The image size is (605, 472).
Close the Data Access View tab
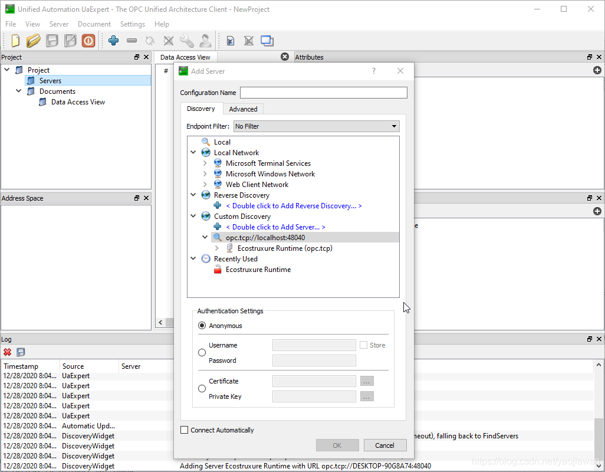tap(285, 57)
